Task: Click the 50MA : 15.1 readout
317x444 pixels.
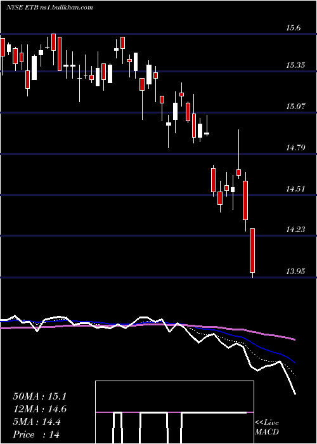Action: click(x=39, y=396)
